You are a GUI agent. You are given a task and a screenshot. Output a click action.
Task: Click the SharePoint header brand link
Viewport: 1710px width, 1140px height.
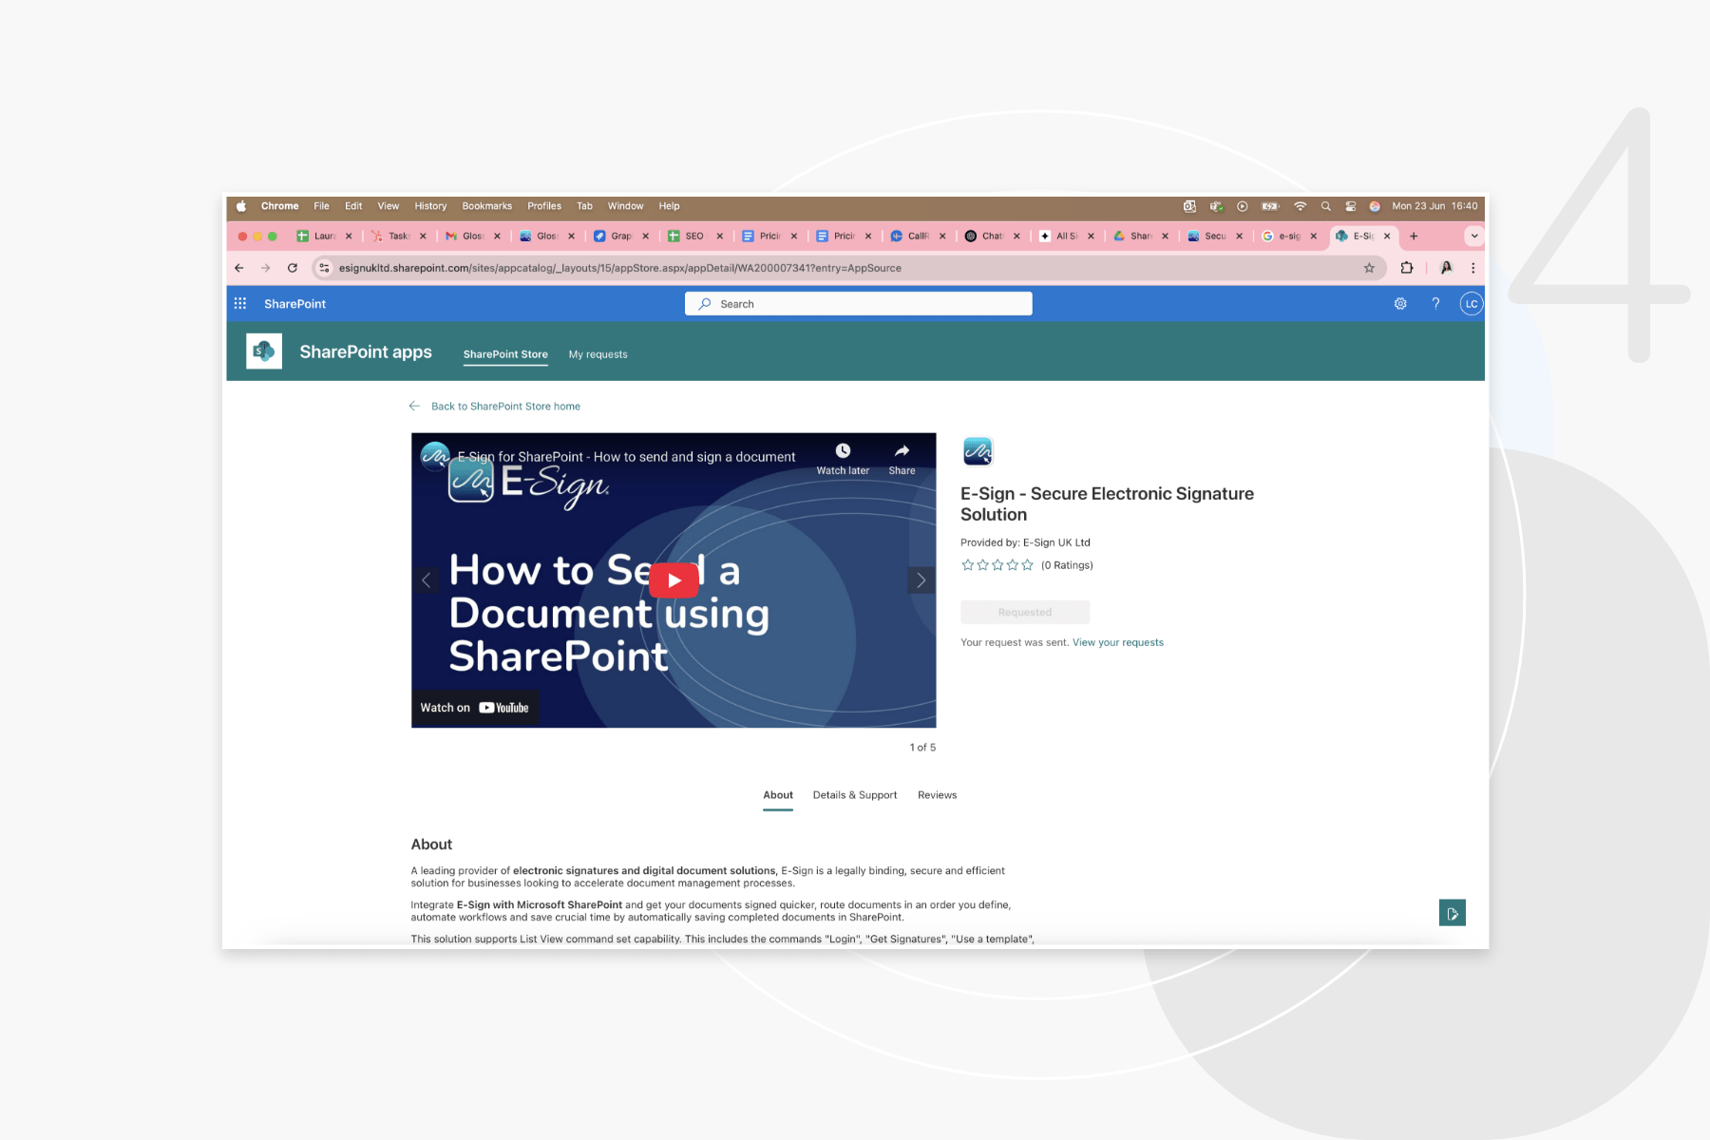tap(294, 304)
